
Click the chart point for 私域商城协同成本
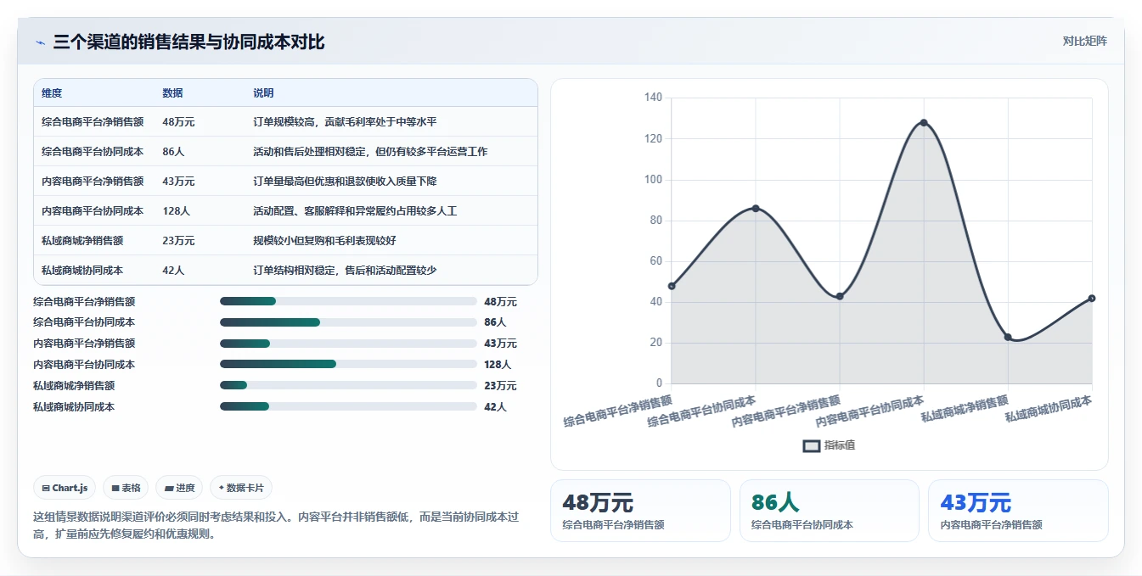tap(1092, 299)
